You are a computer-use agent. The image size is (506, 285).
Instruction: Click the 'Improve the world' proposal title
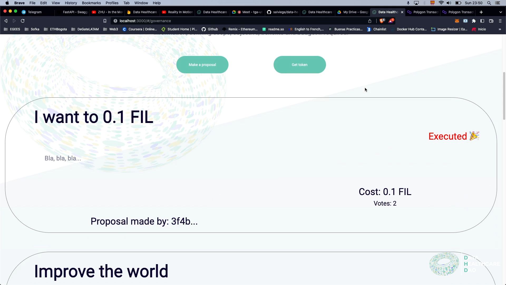coord(101,271)
